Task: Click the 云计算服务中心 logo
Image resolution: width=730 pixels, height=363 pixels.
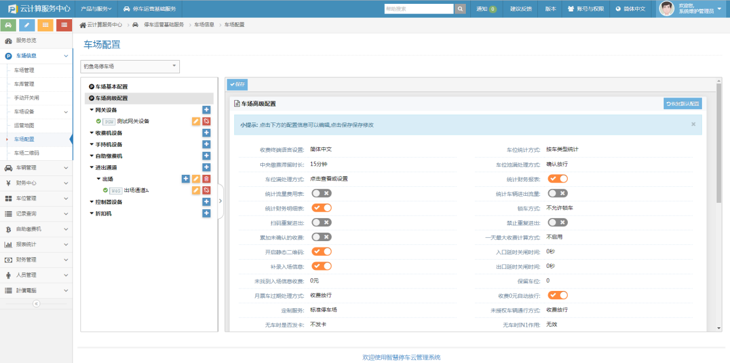Action: pyautogui.click(x=39, y=9)
